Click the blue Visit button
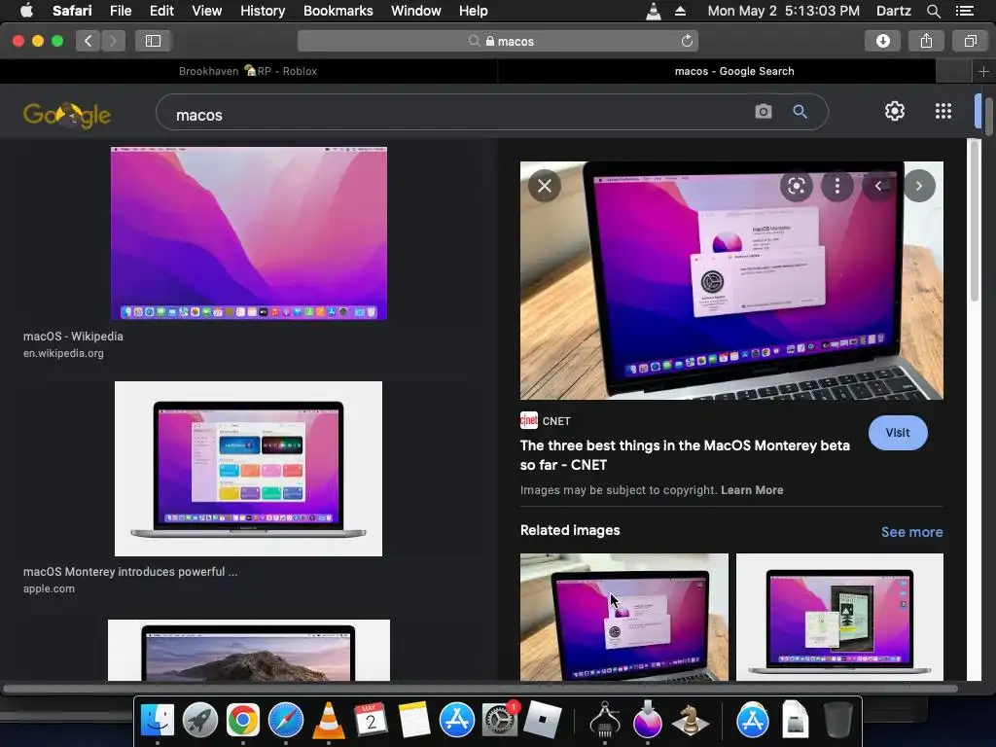 (x=898, y=433)
